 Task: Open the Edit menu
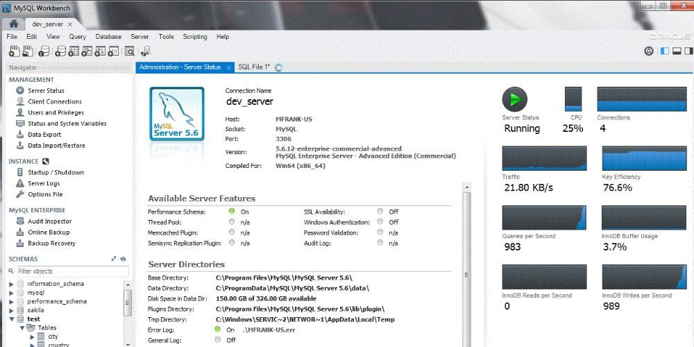click(x=31, y=37)
